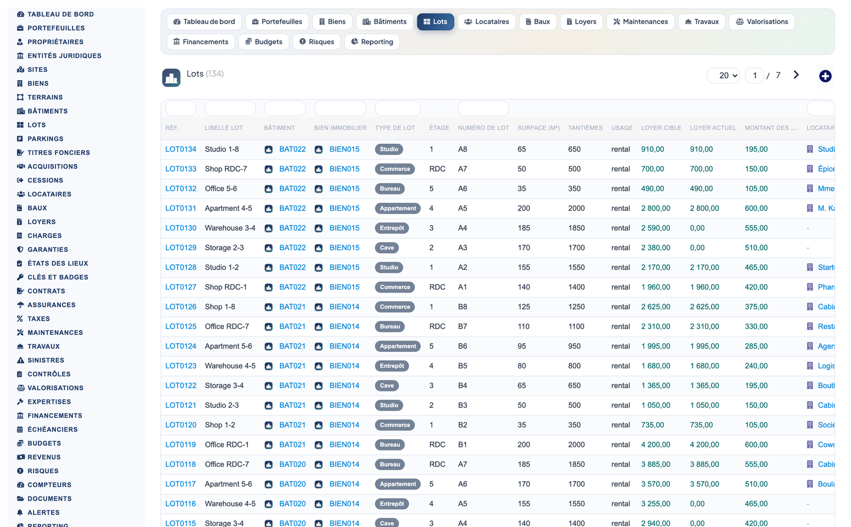The height and width of the screenshot is (527, 851).
Task: Click the Entrepôt badge in LOT0130 row
Action: 392,228
